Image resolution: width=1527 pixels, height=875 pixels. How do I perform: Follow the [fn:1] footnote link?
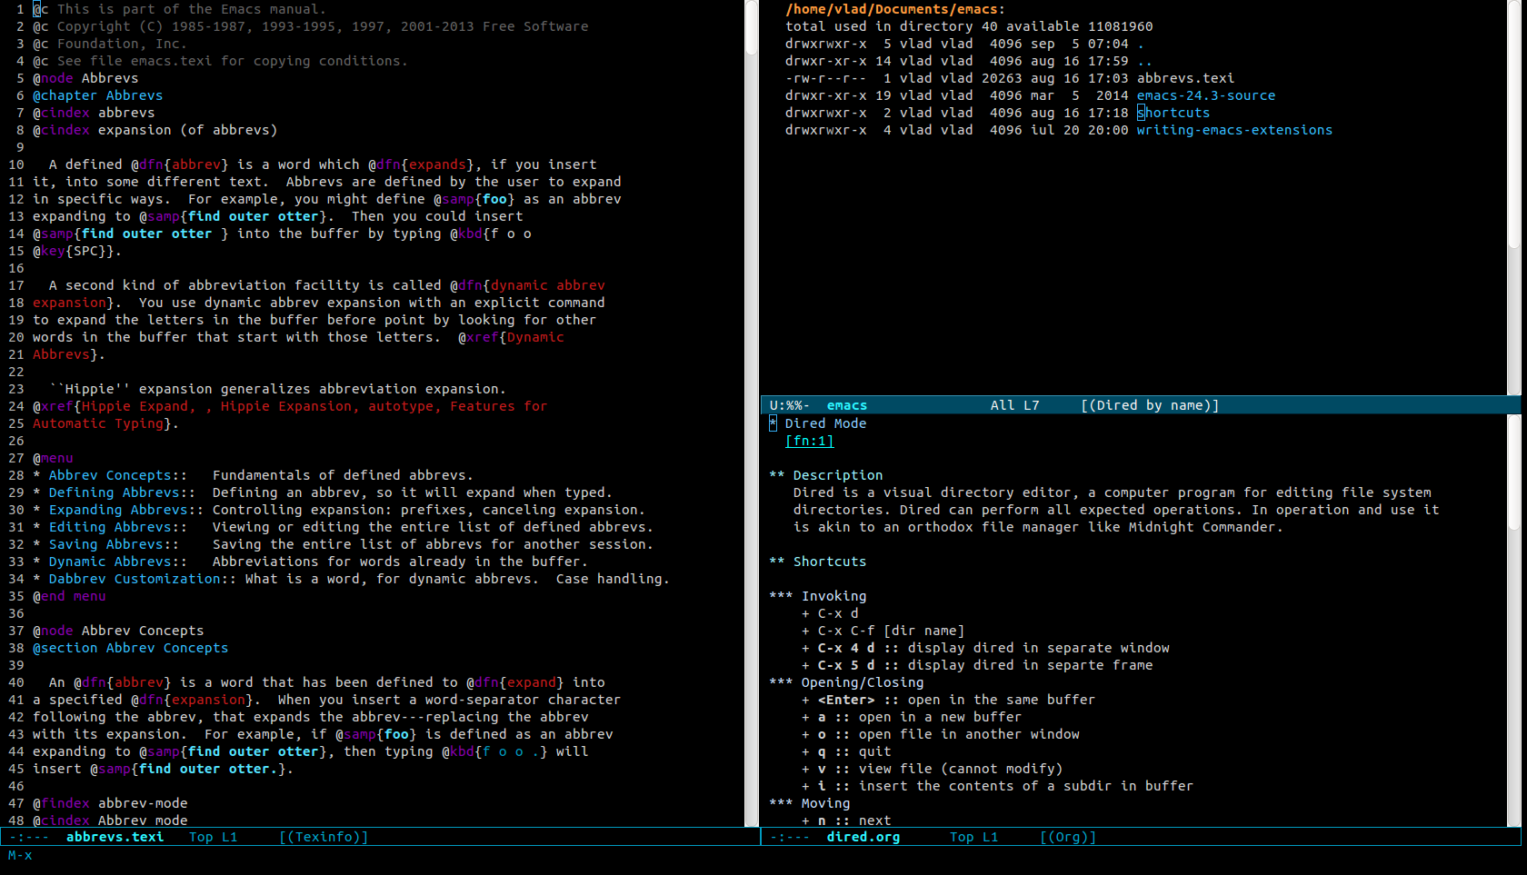809,441
